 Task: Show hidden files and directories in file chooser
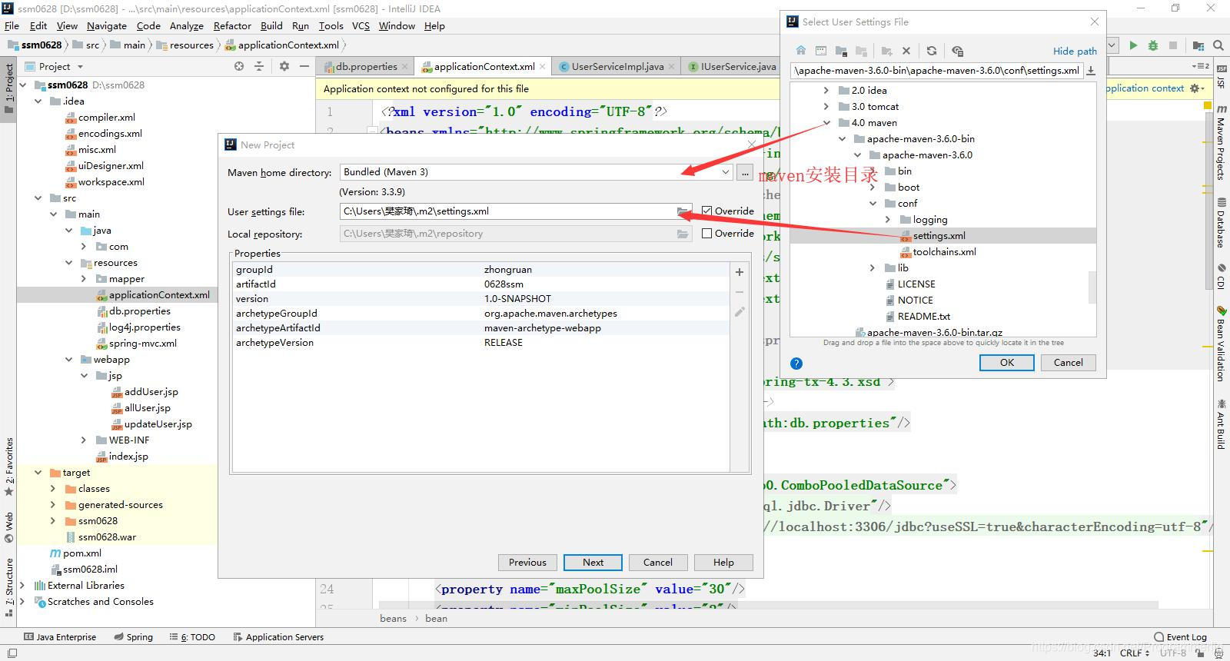957,51
